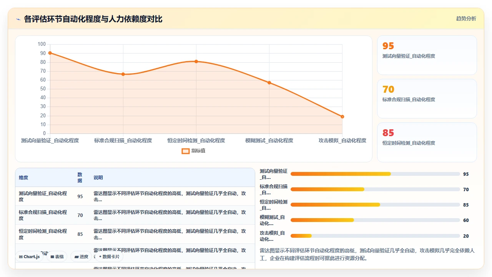
Task: Click the 测试向量验证 progress bar
Action: (375, 174)
